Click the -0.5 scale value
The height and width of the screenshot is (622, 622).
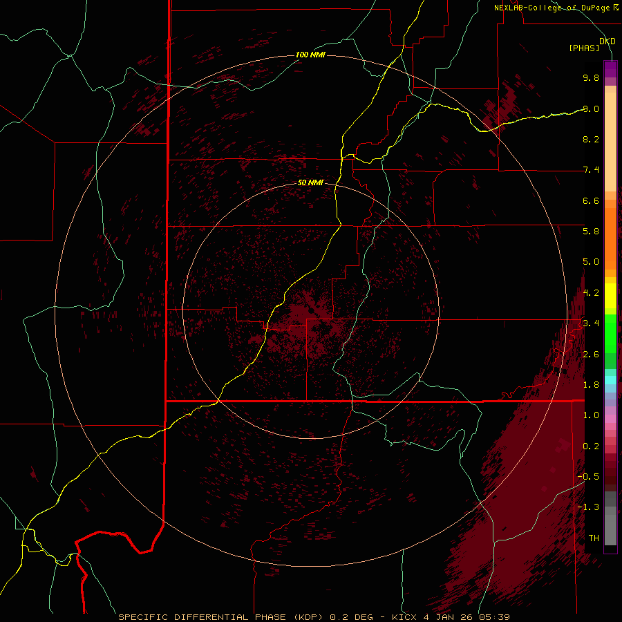tap(588, 477)
